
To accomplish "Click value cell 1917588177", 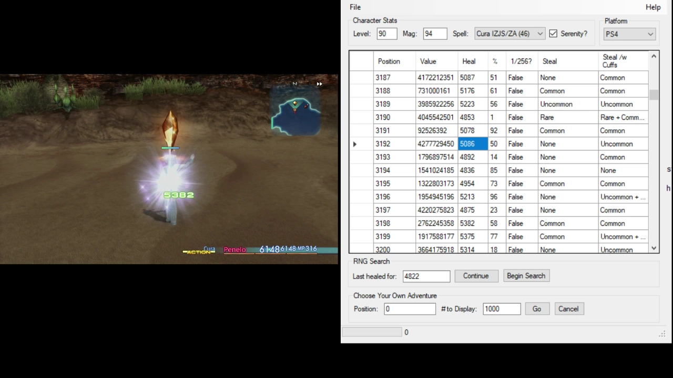I will pyautogui.click(x=436, y=237).
